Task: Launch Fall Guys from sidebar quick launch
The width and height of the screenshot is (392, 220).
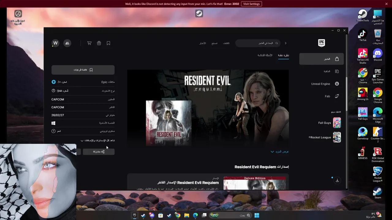Action: tap(329, 123)
